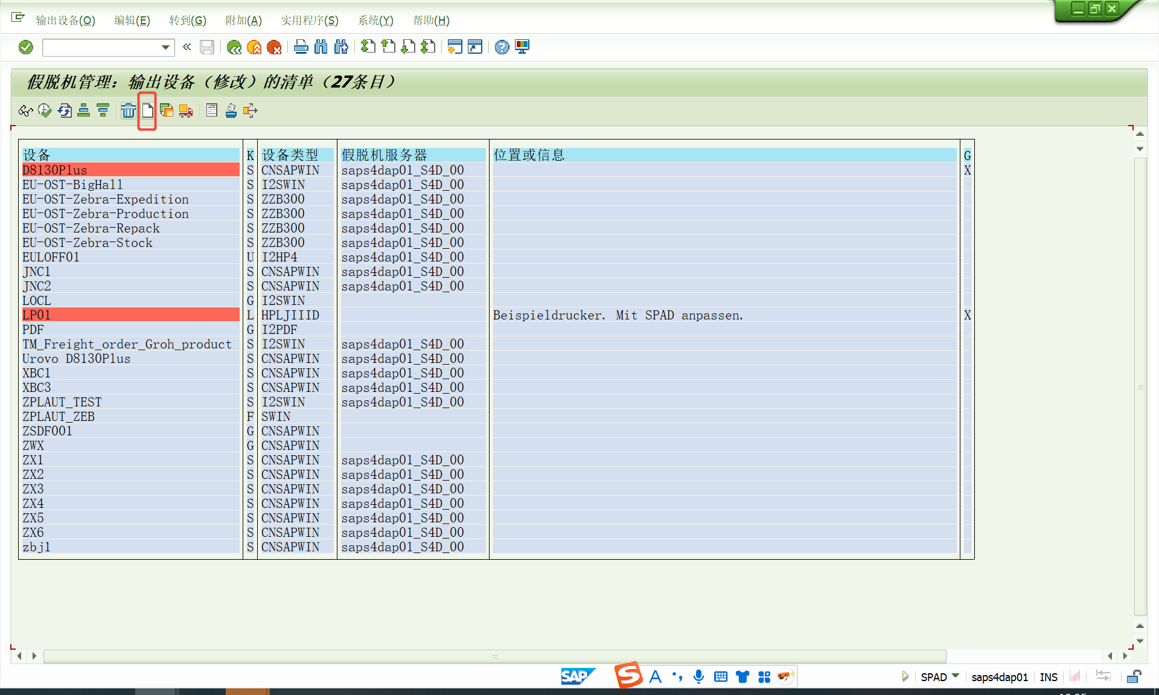The height and width of the screenshot is (695, 1159).
Task: Open the 实用程序(S) menu
Action: pos(309,21)
